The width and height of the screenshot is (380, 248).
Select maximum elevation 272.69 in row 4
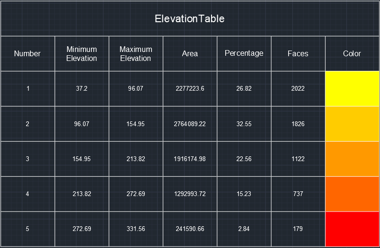pos(136,194)
